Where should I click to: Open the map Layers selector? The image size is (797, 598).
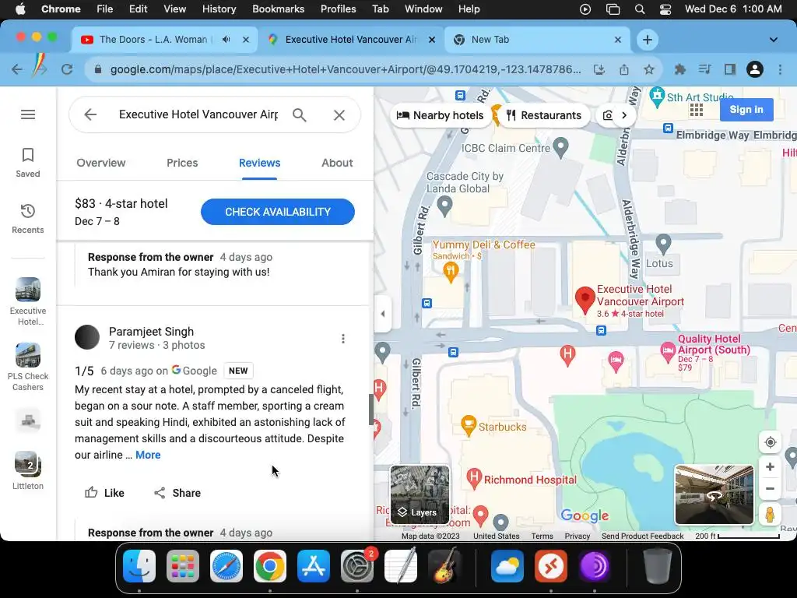[420, 494]
